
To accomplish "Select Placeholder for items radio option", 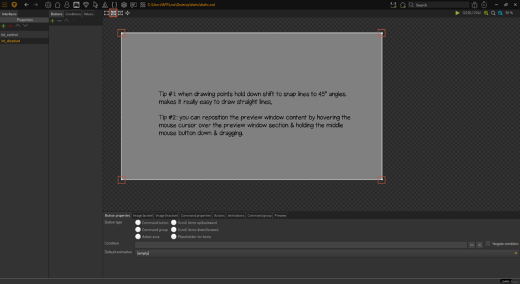I will point(174,237).
